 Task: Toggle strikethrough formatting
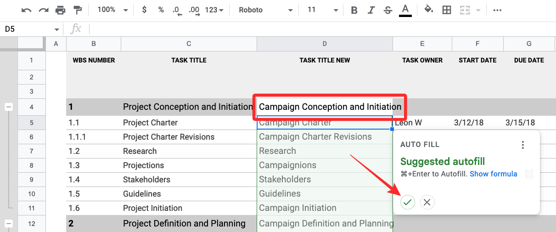(388, 10)
